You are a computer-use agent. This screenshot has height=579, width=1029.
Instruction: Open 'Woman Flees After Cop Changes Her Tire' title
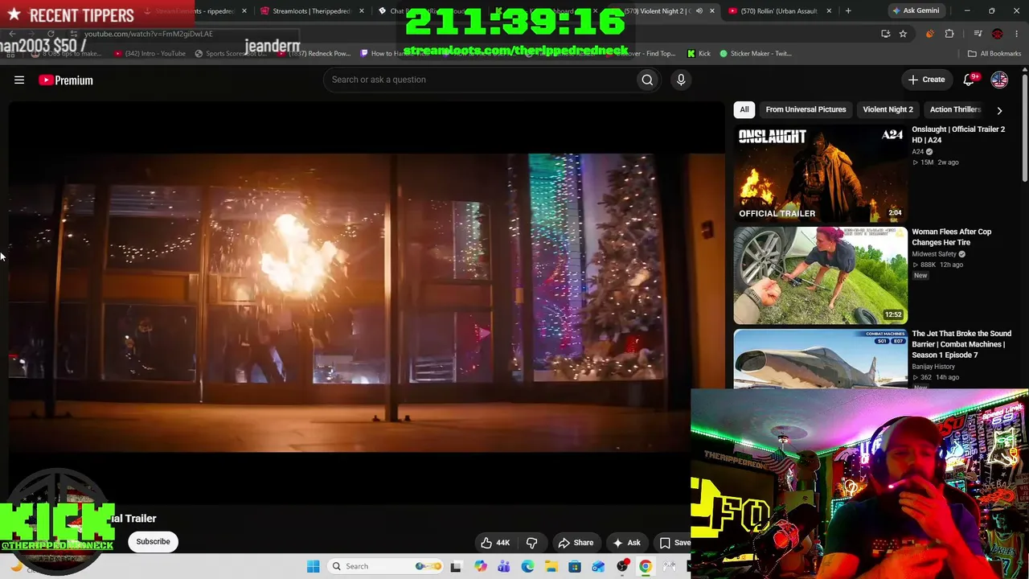tap(952, 236)
